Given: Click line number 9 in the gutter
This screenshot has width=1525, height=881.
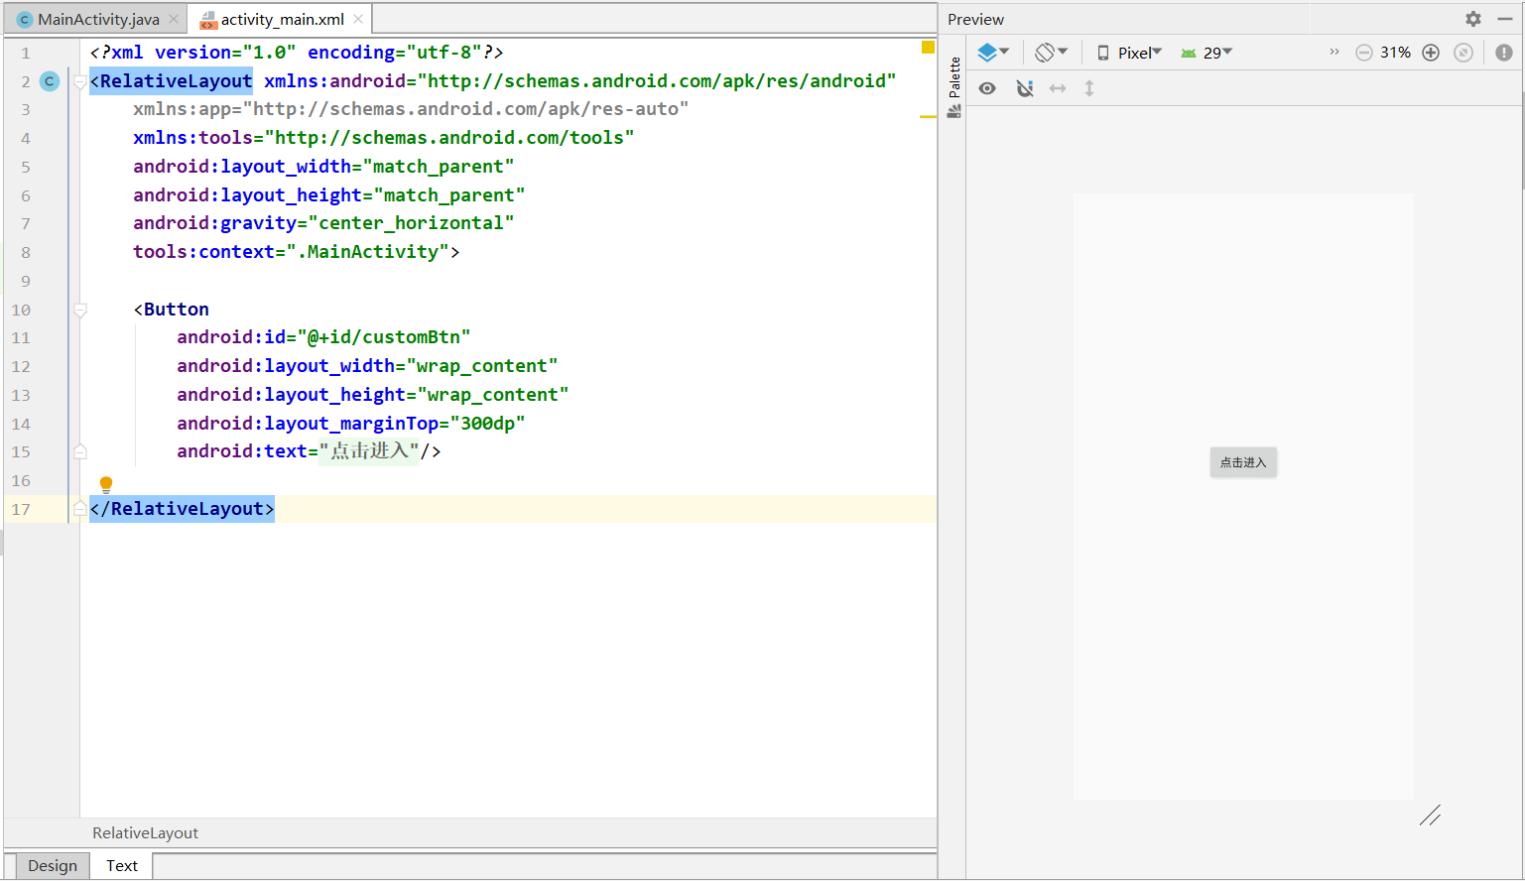Looking at the screenshot, I should click(26, 281).
